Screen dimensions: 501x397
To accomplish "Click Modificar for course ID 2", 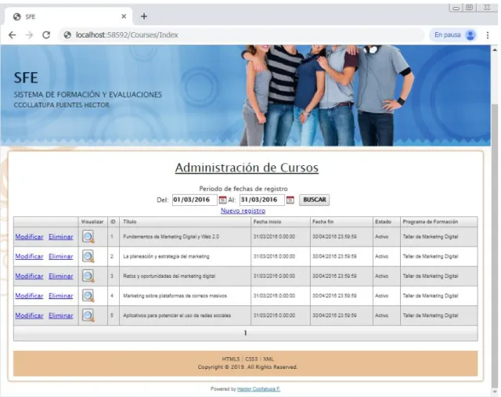I will point(29,256).
